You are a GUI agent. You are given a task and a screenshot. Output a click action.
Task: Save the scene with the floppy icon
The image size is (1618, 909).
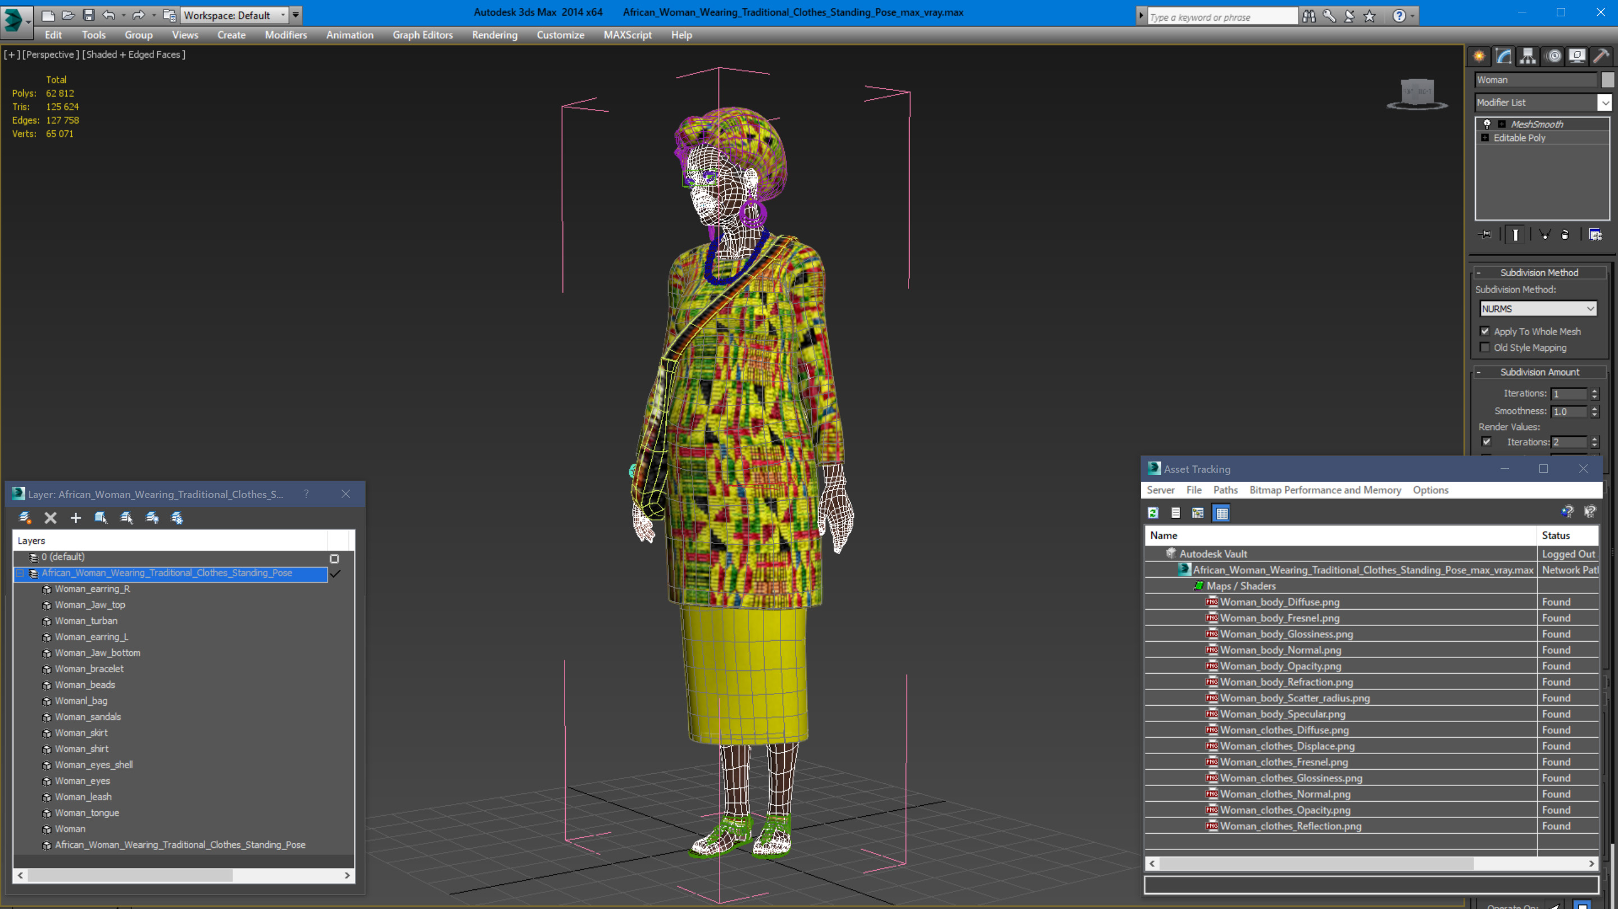pyautogui.click(x=89, y=15)
